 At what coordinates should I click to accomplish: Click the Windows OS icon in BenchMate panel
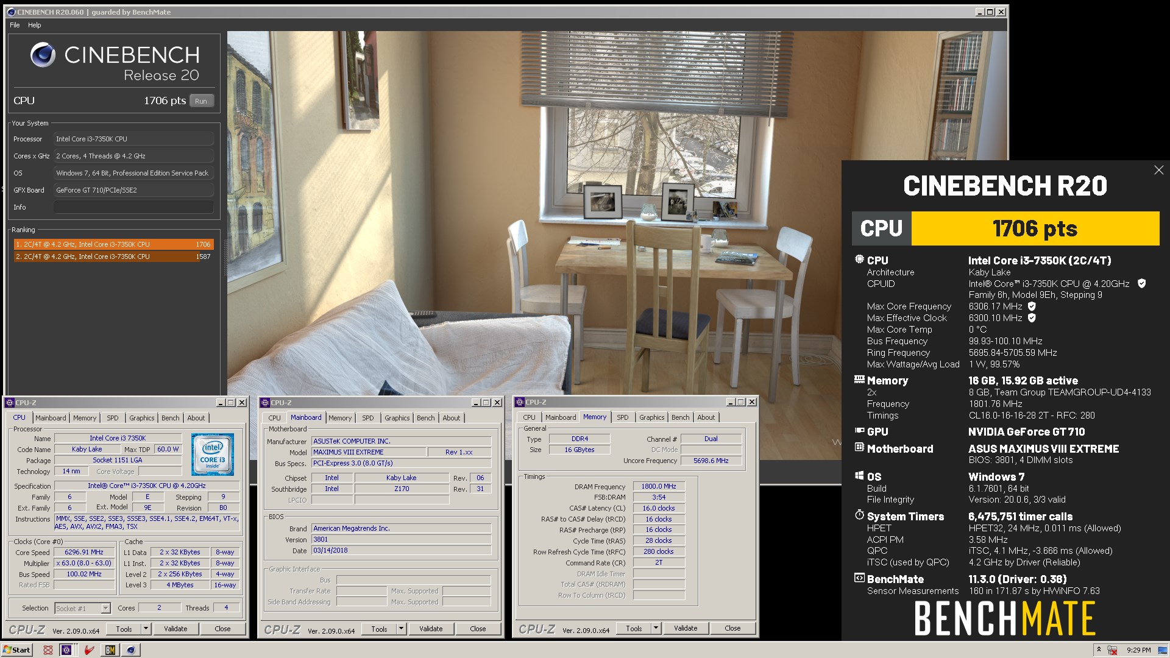pos(859,476)
